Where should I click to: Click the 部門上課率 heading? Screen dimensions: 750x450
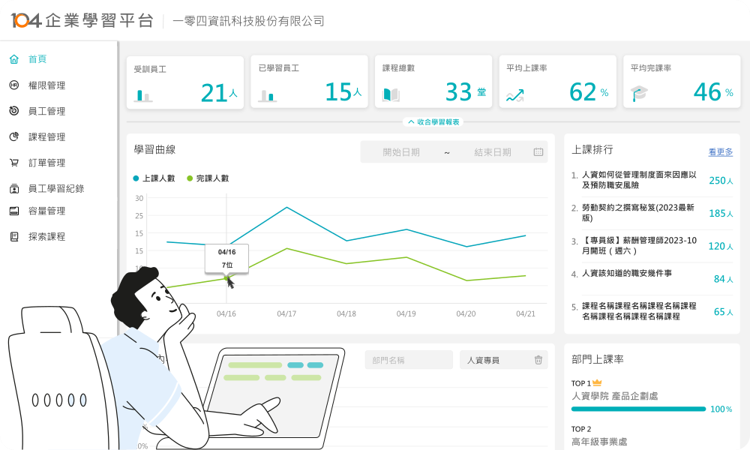pos(598,359)
